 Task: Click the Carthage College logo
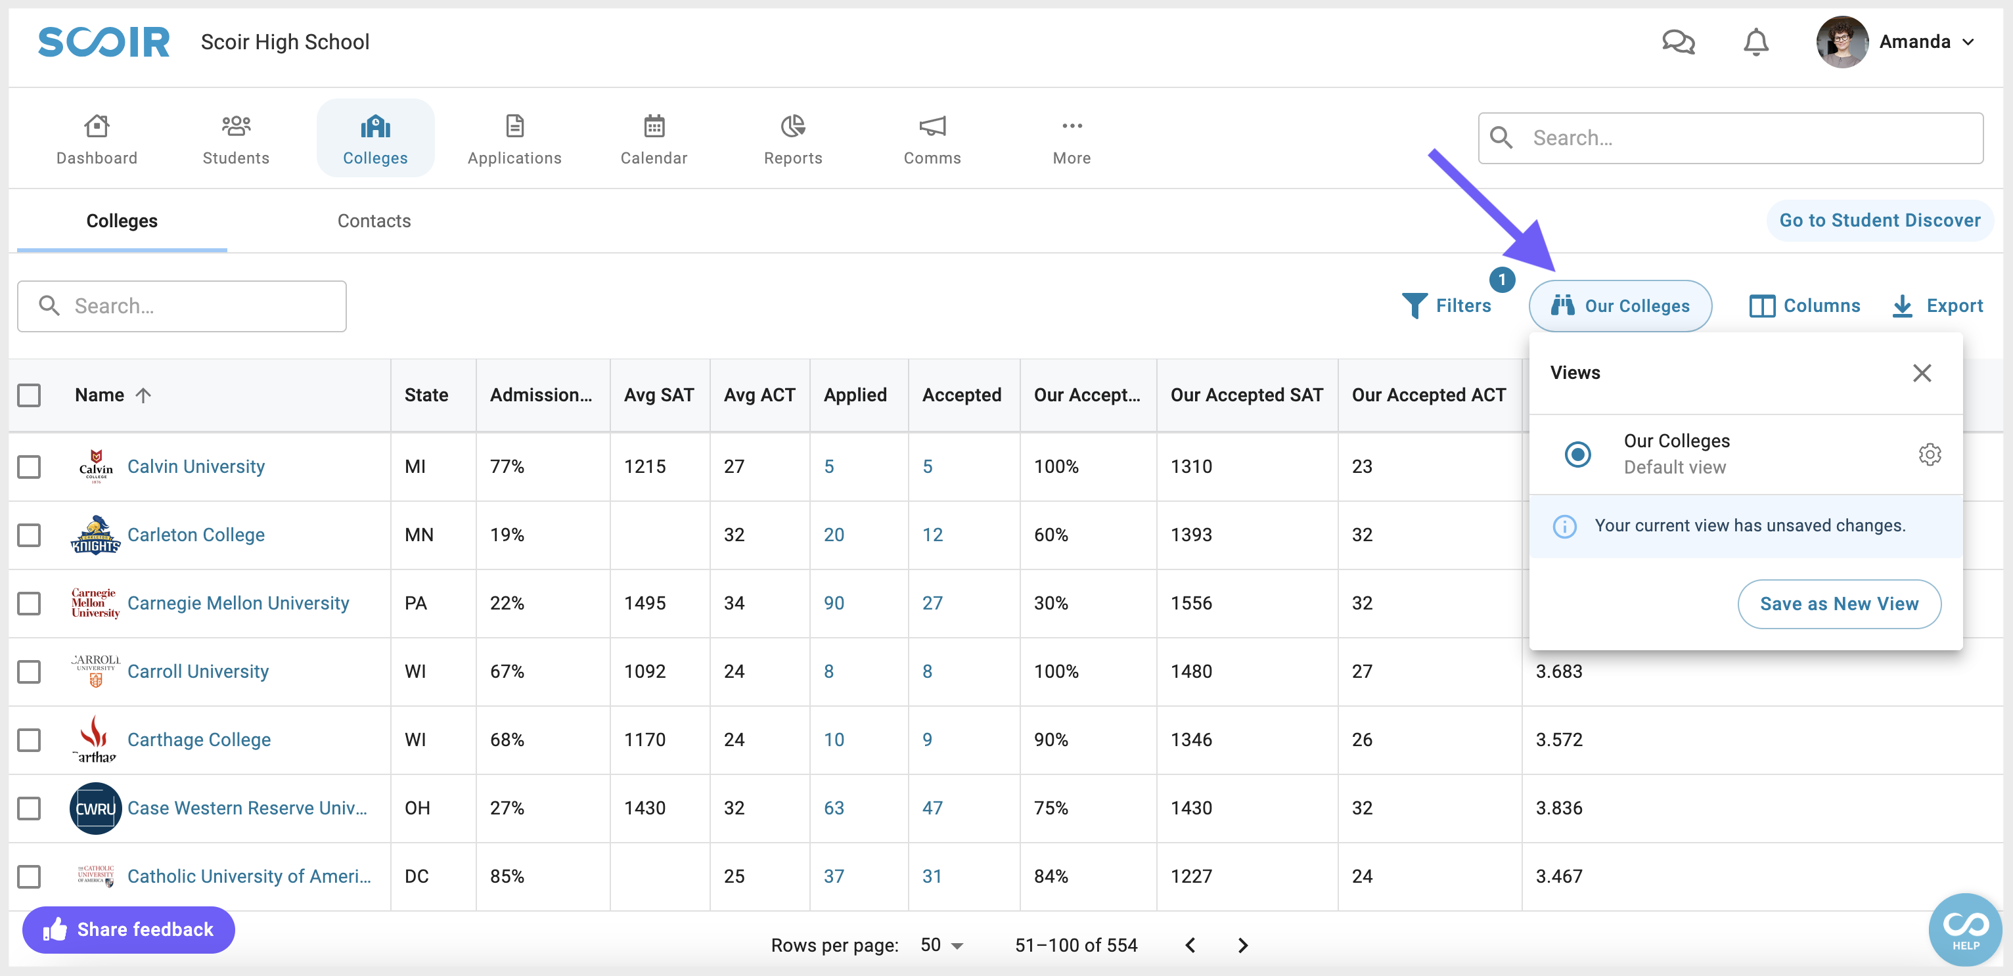tap(95, 740)
